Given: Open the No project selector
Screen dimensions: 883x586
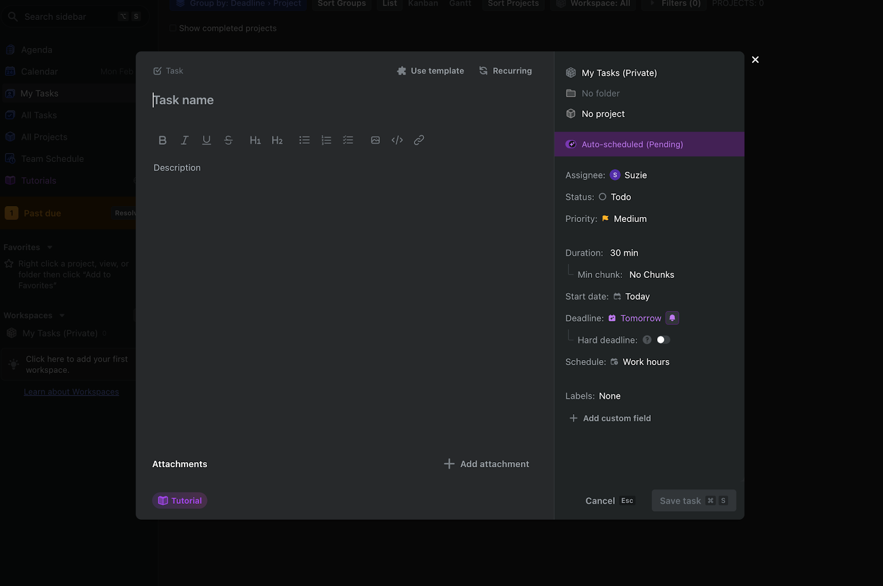Looking at the screenshot, I should pyautogui.click(x=595, y=114).
